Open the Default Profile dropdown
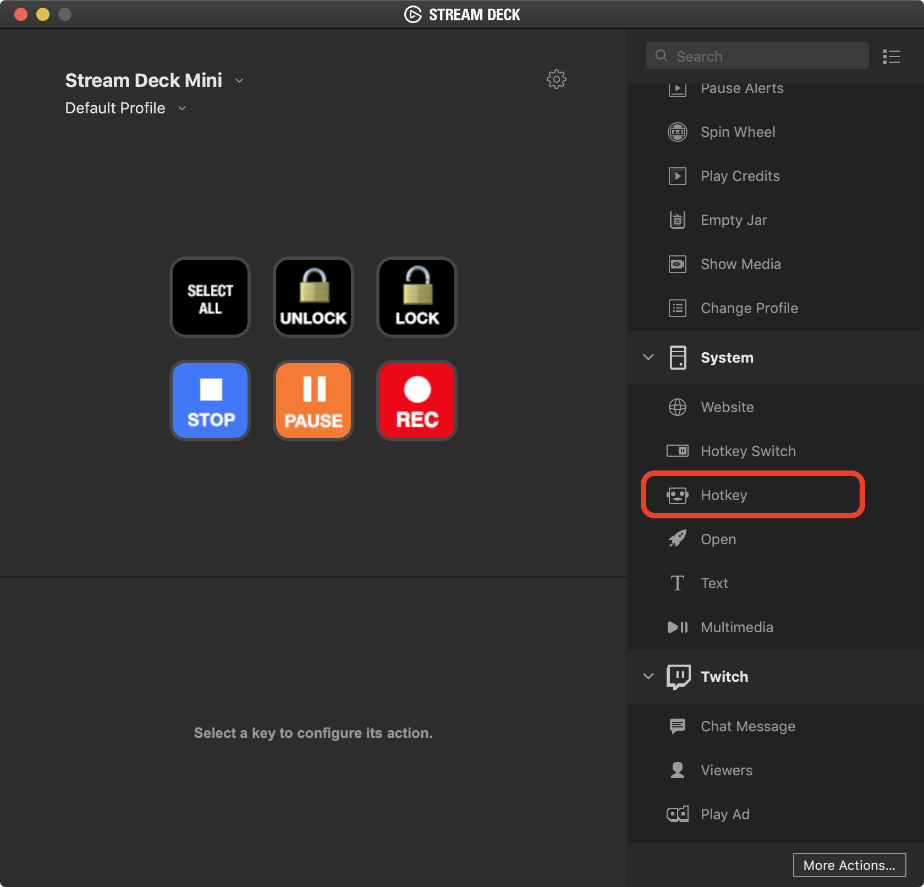This screenshot has height=887, width=924. tap(182, 108)
